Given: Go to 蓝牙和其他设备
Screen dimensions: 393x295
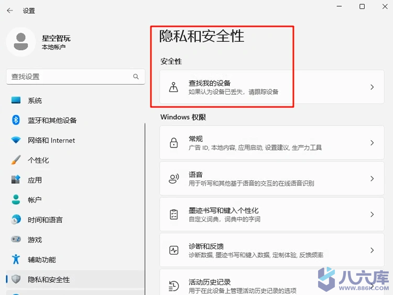Looking at the screenshot, I should [x=75, y=120].
